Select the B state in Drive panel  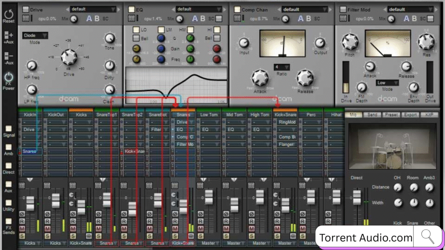96,18
